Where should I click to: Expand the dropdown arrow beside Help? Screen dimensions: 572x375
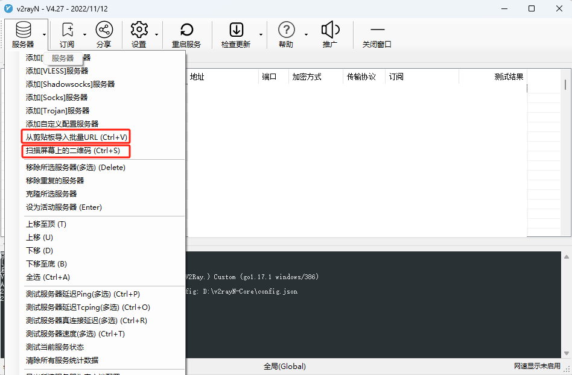click(306, 34)
